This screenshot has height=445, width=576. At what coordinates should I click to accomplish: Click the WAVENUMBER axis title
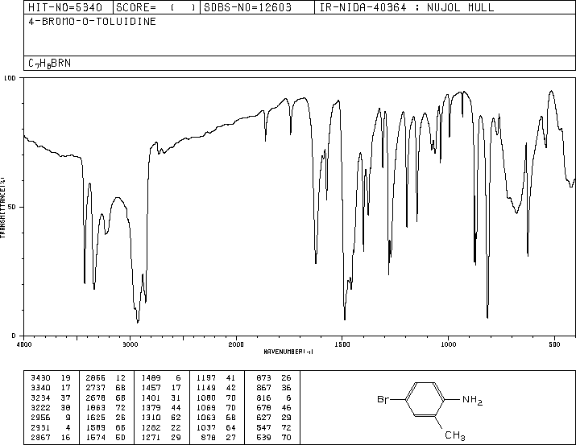pos(288,352)
